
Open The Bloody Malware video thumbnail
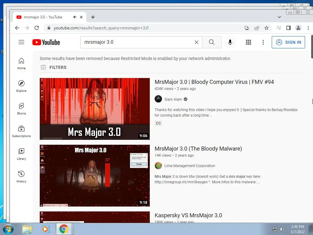coord(95,176)
